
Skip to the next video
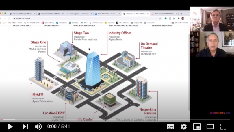[x=25, y=127]
